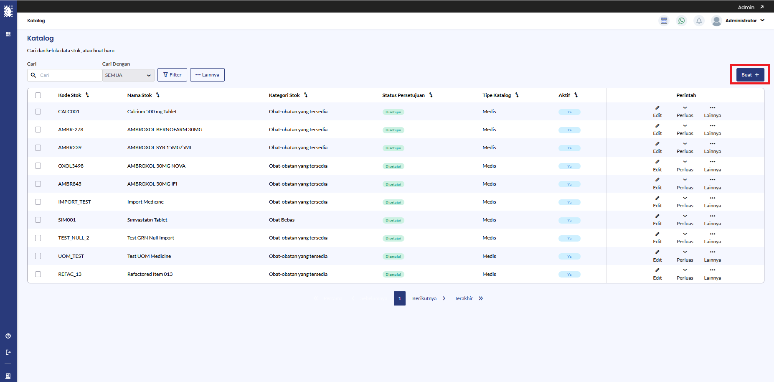
Task: Click the help question mark icon
Action: point(8,336)
